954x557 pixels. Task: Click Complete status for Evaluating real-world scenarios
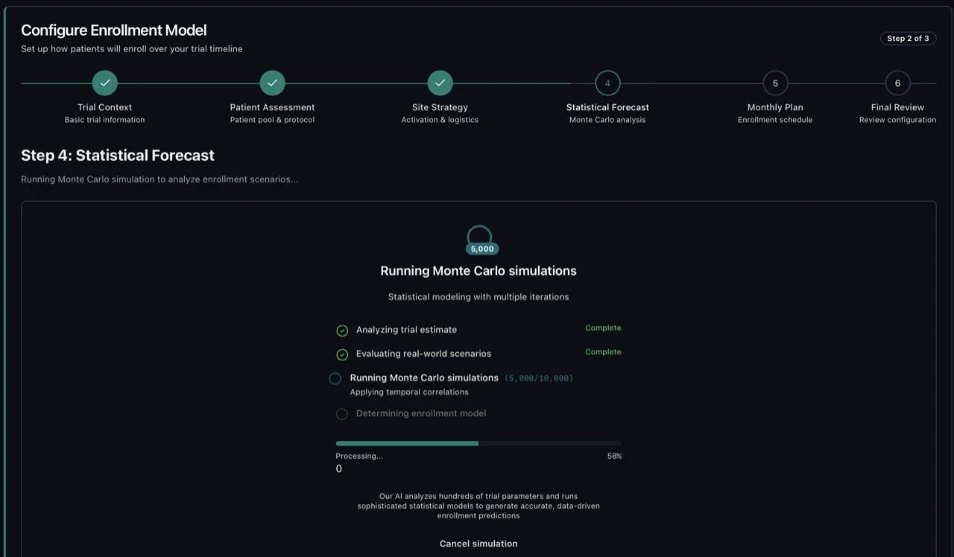(603, 351)
